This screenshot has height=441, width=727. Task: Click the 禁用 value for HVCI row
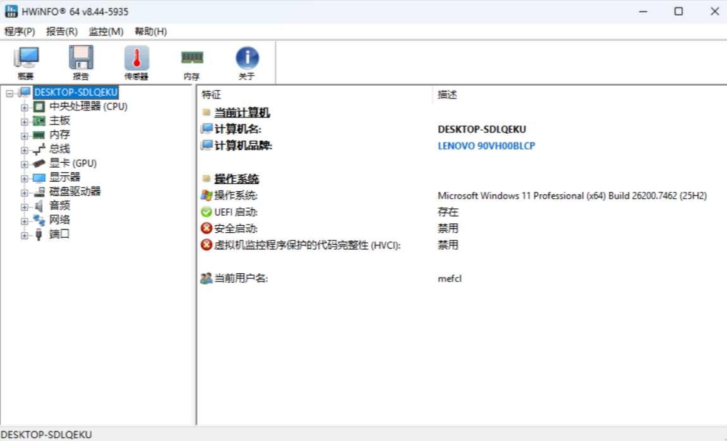tap(448, 245)
